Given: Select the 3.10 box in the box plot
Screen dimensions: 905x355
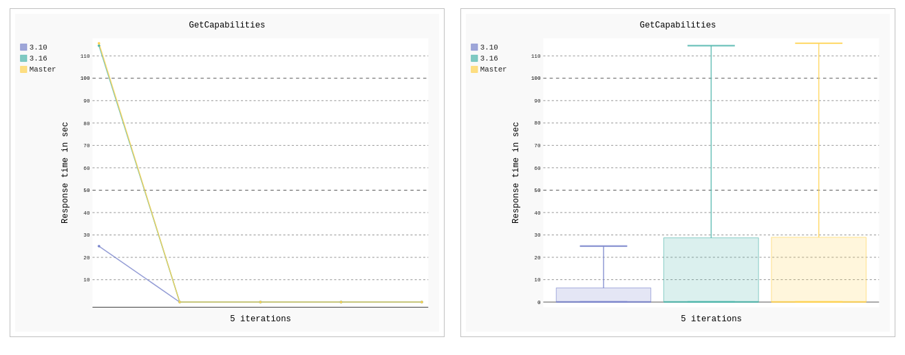Looking at the screenshot, I should click(604, 295).
